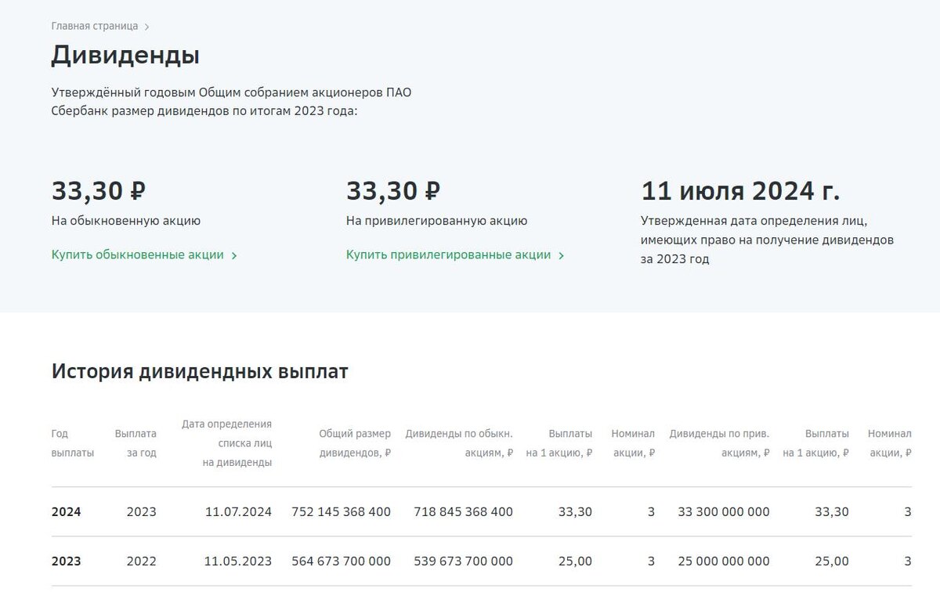Image resolution: width=940 pixels, height=592 pixels.
Task: Select the 33,30 ₽ ordinary share amount
Action: [x=99, y=190]
